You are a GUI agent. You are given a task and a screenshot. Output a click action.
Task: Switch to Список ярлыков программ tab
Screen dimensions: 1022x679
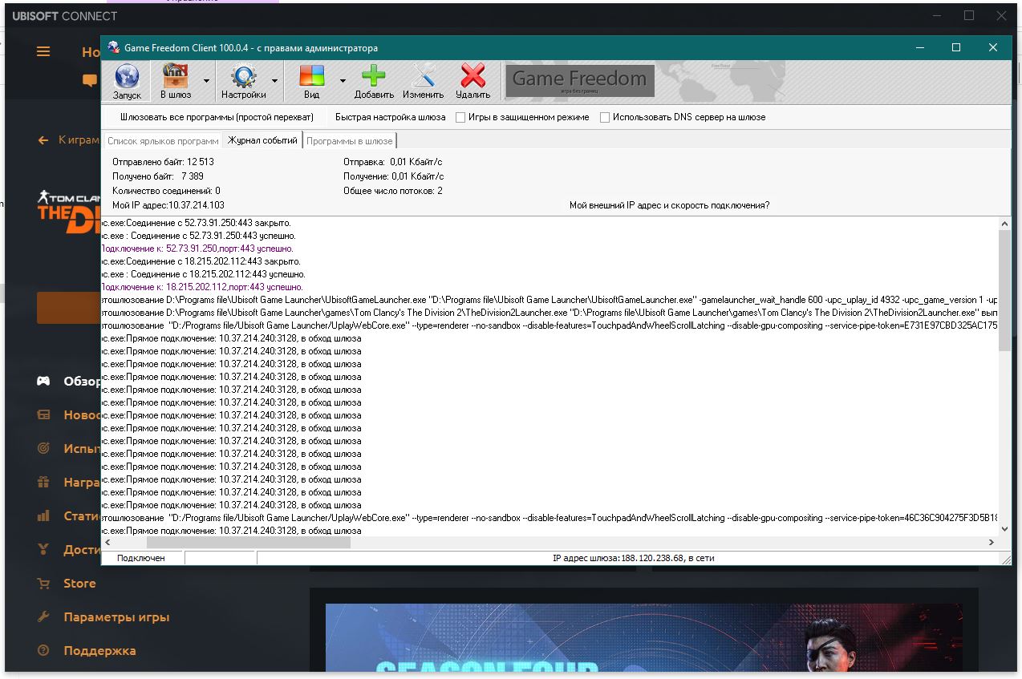pos(163,141)
